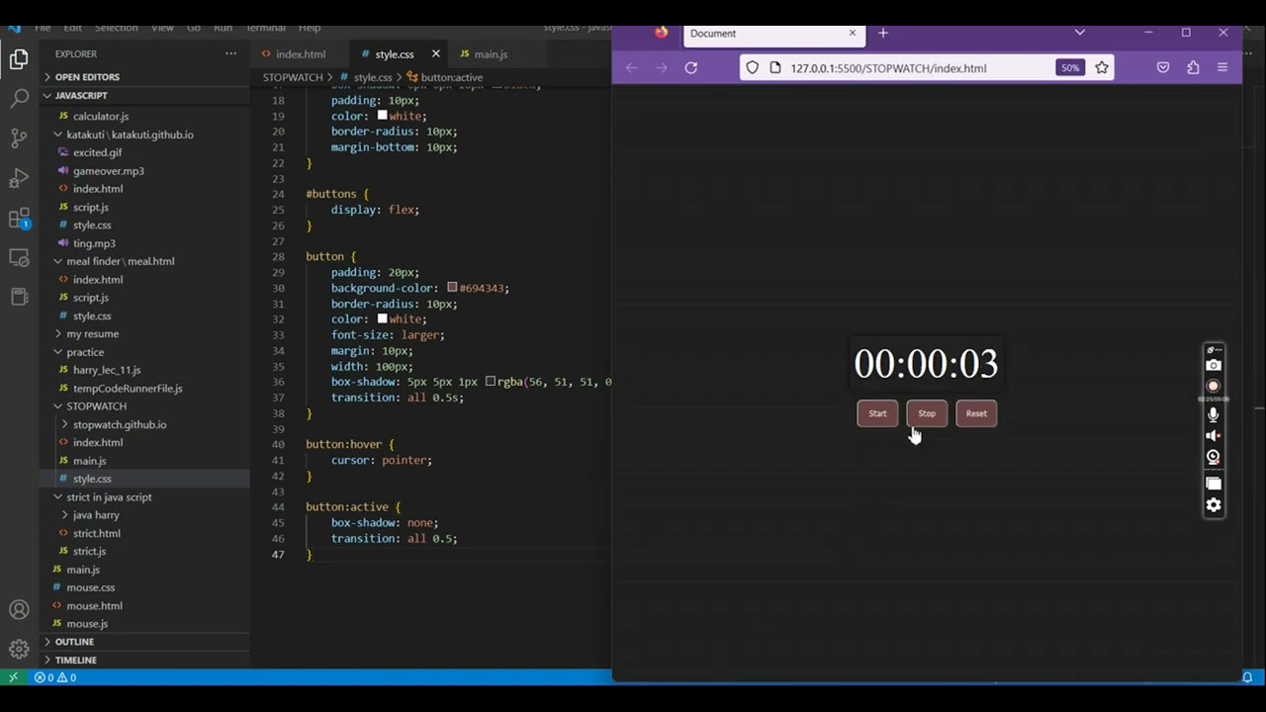
Task: Go forward in the browser
Action: 662,67
